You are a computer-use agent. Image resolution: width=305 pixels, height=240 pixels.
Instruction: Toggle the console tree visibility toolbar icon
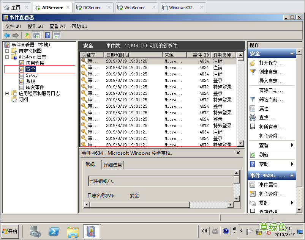point(36,35)
